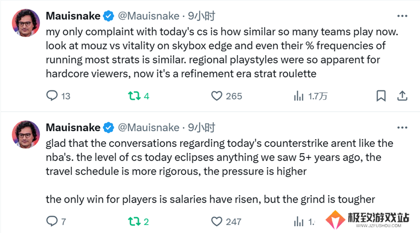Open the second tweet's 9小时 timestamp
The height and width of the screenshot is (233, 420).
click(x=202, y=128)
